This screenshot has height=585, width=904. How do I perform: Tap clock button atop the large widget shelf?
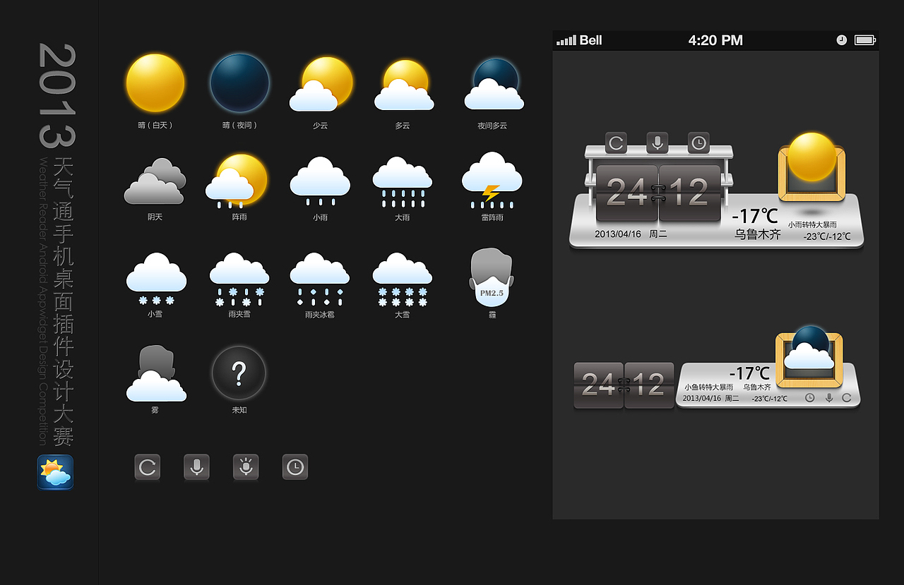[698, 143]
